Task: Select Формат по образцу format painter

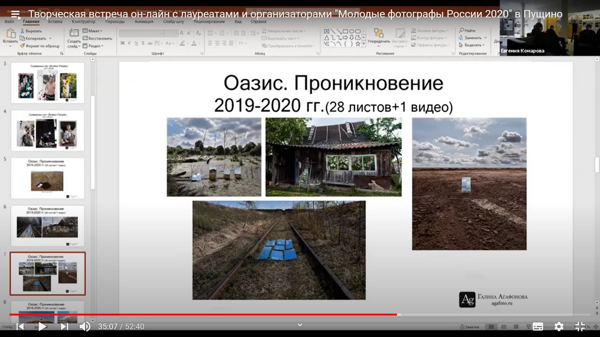Action: click(40, 45)
